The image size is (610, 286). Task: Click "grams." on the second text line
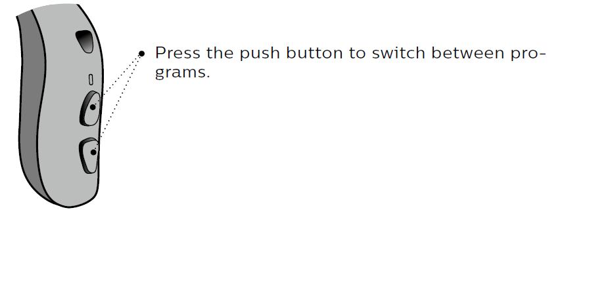[182, 73]
